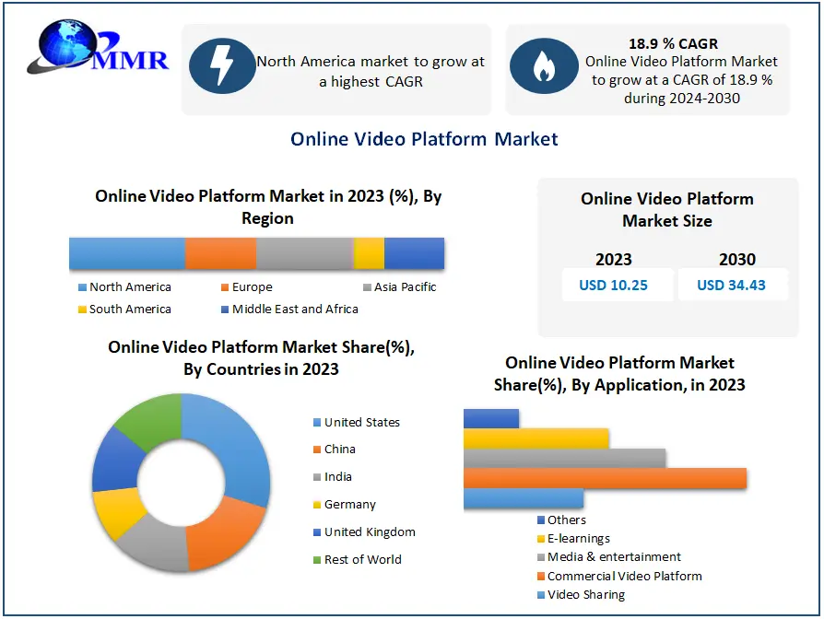Click the during 2024-2030 text line
This screenshot has width=824, height=619.
click(681, 99)
